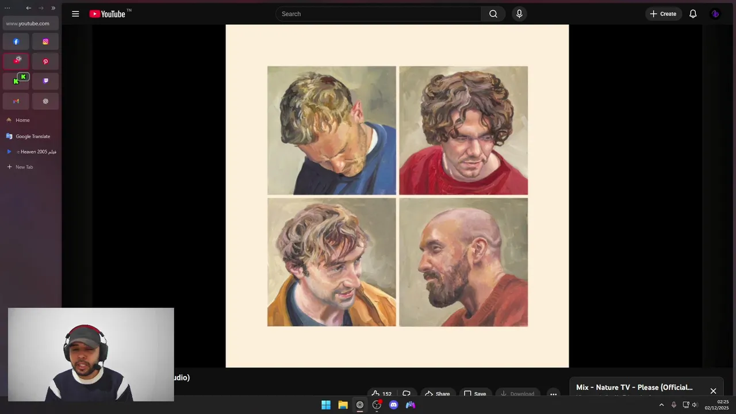Show hidden system tray icons
Image resolution: width=736 pixels, height=414 pixels.
[661, 405]
